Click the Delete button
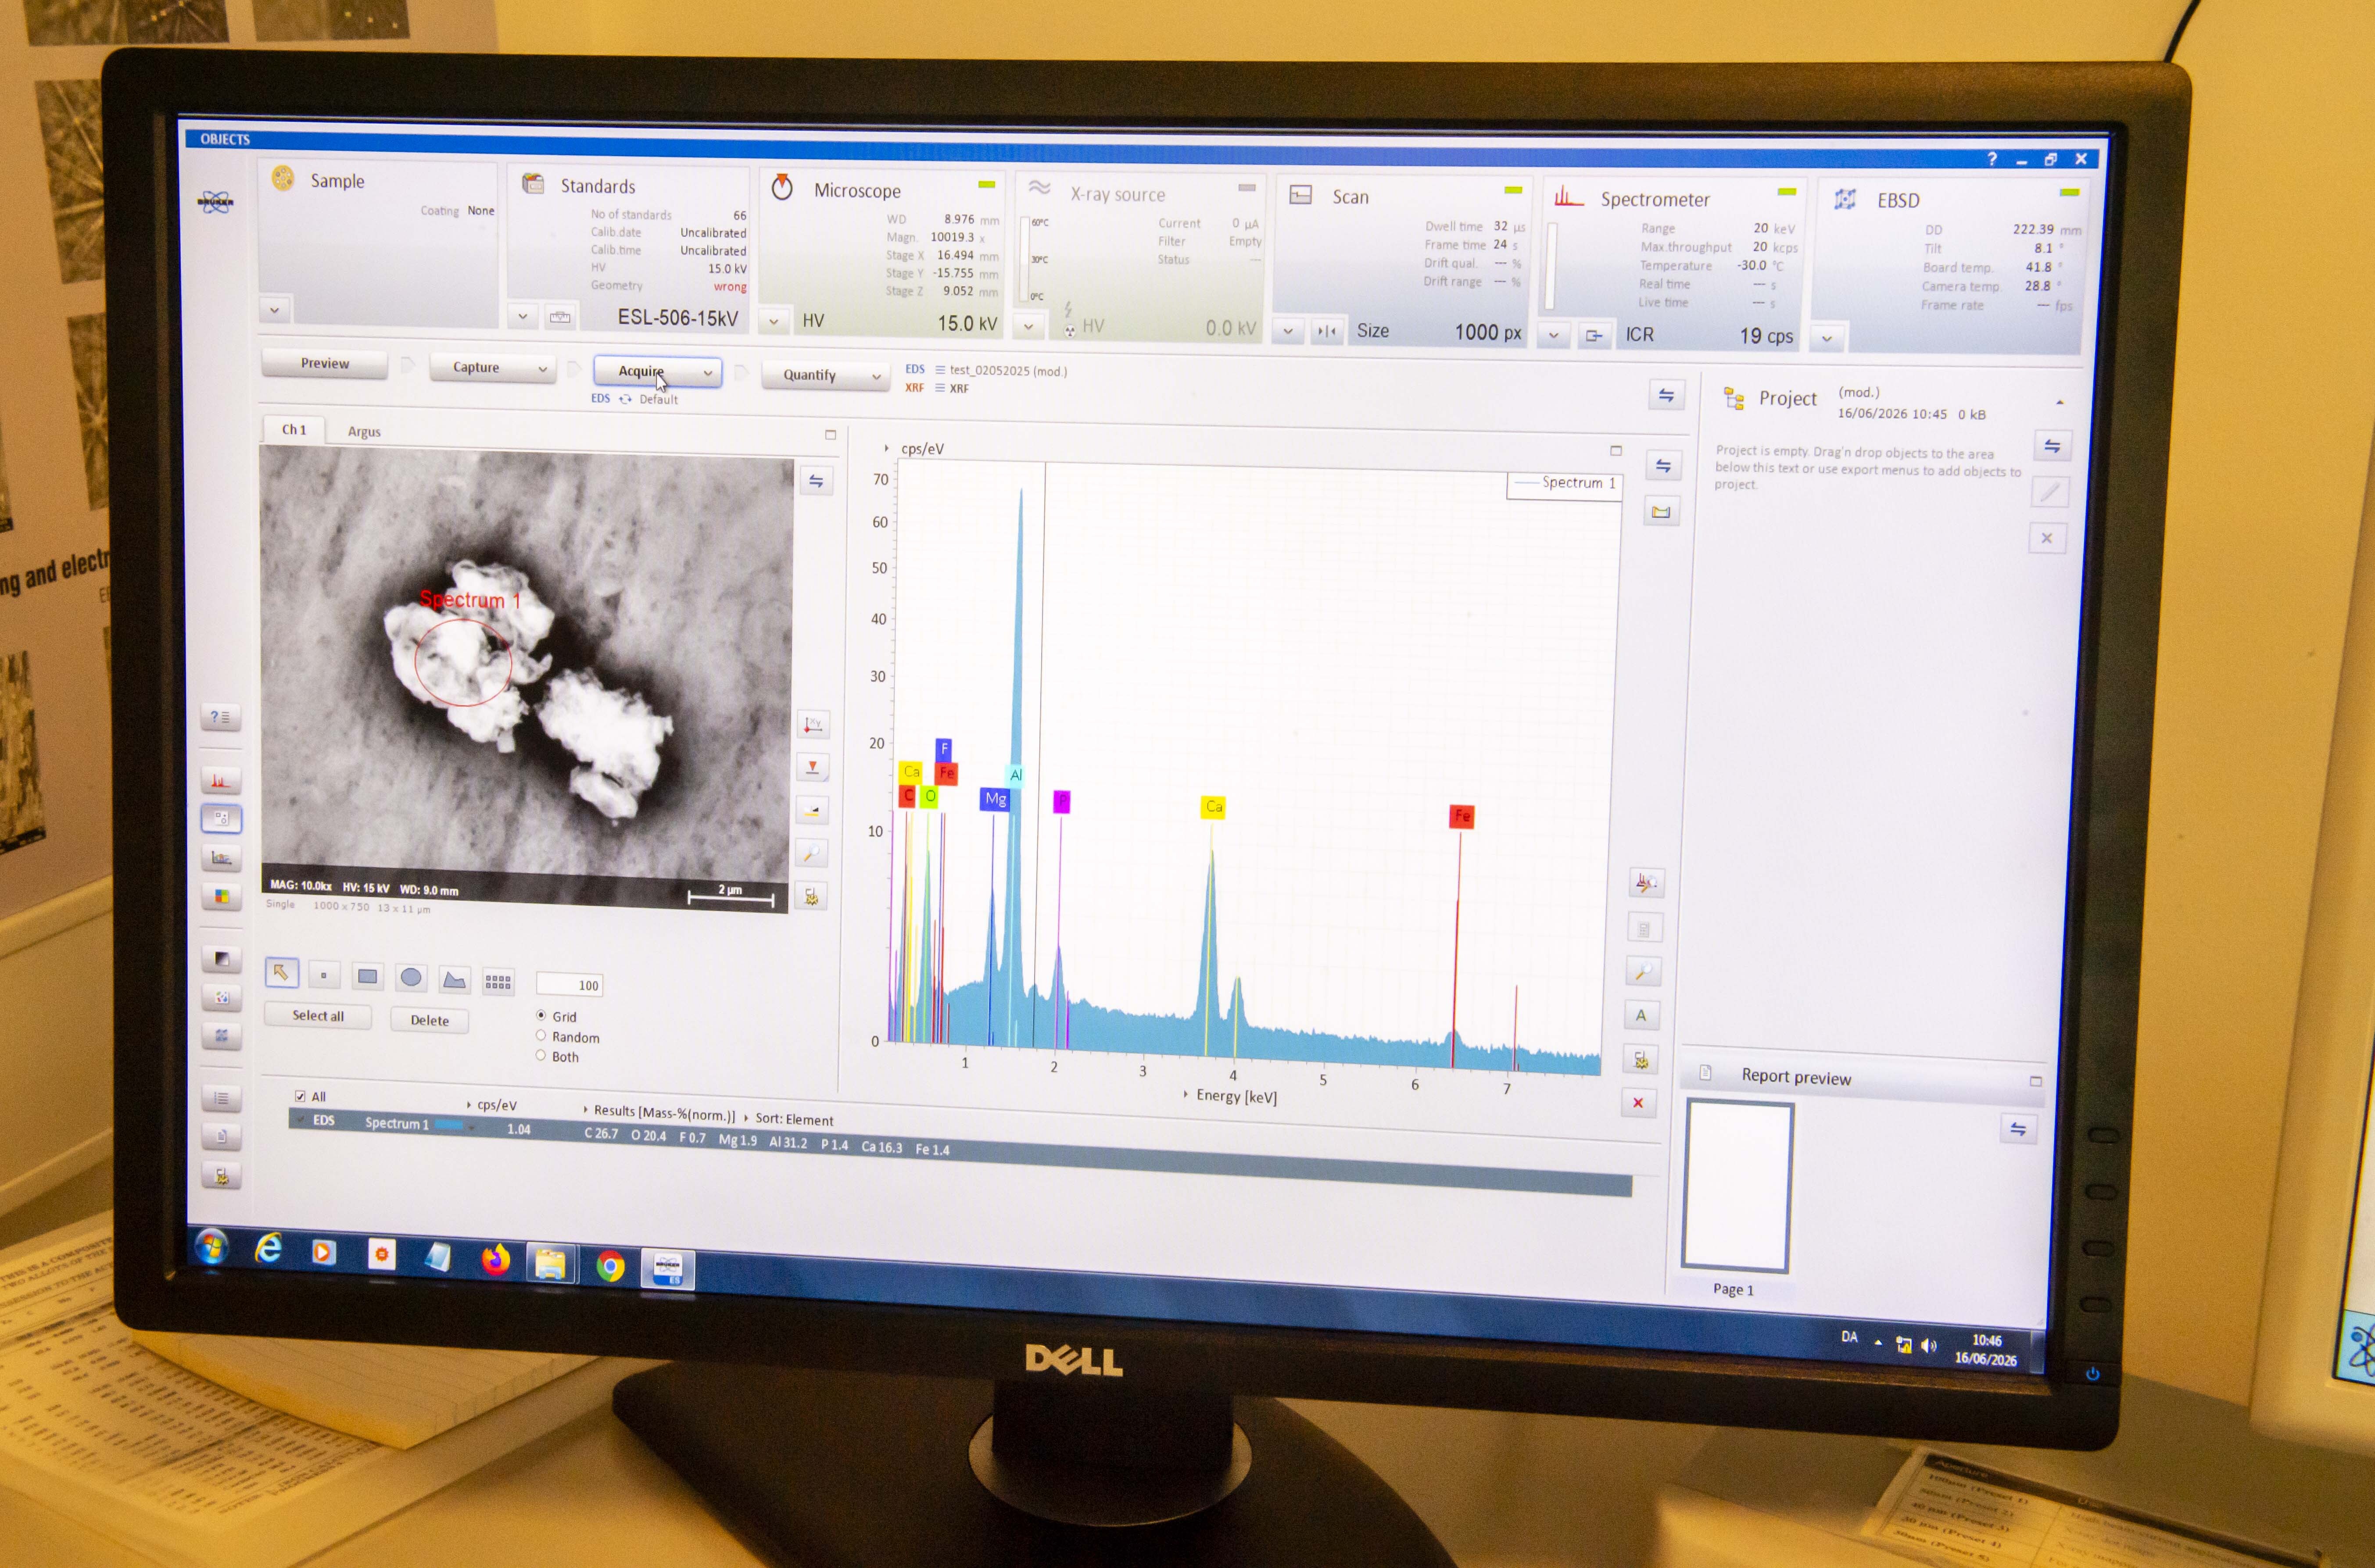2375x1568 pixels. point(429,1020)
